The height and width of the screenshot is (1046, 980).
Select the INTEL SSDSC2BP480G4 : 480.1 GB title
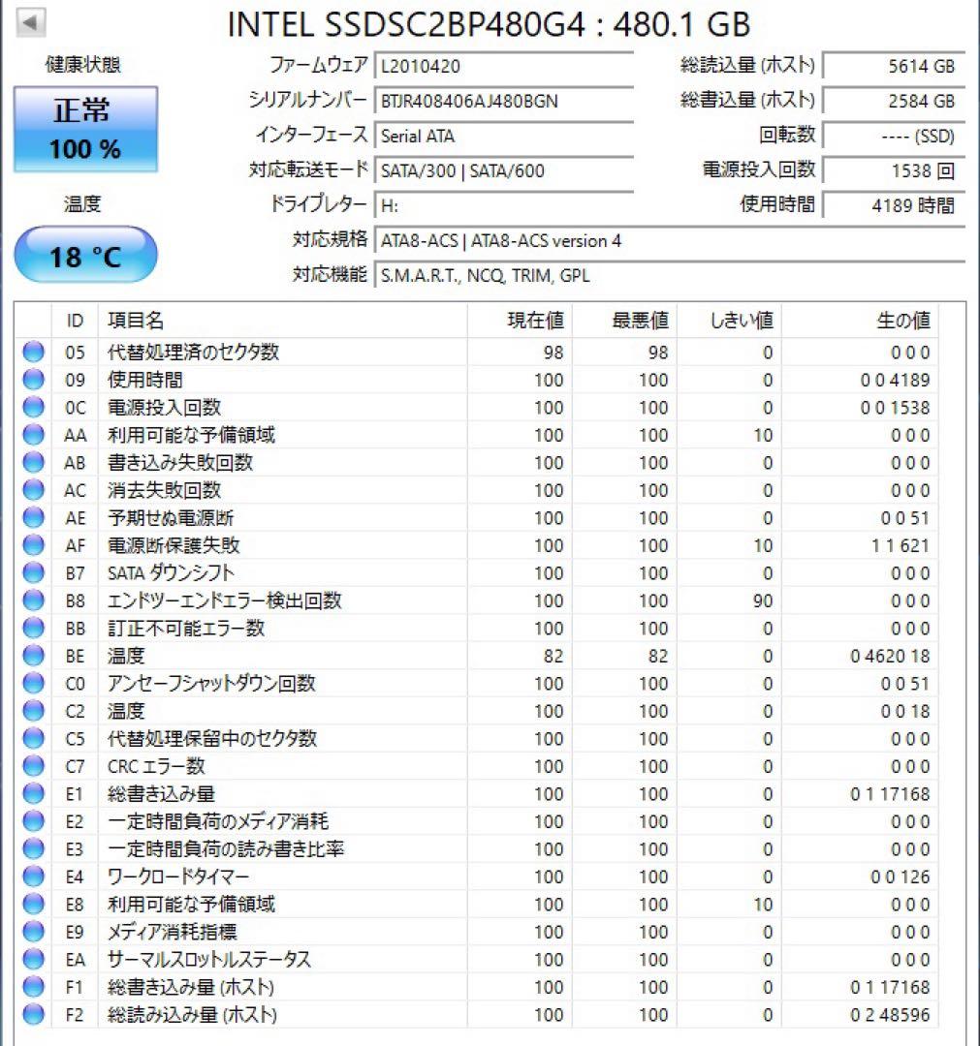point(489,24)
